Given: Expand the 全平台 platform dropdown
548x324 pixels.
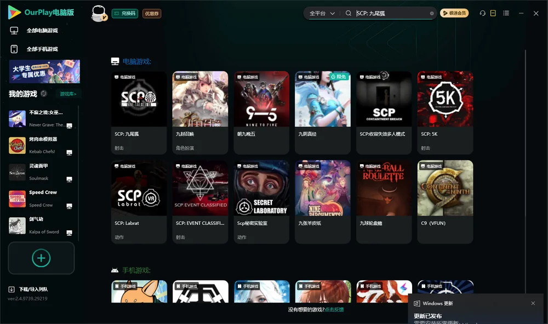Looking at the screenshot, I should pyautogui.click(x=322, y=13).
